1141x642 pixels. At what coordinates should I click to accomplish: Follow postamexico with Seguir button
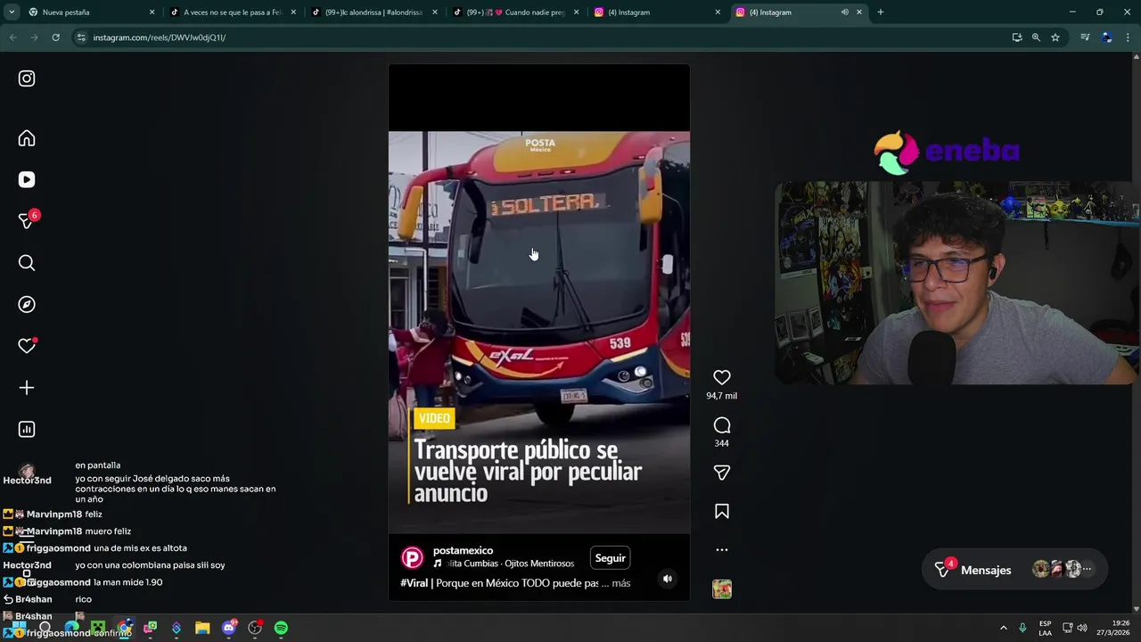coord(611,558)
